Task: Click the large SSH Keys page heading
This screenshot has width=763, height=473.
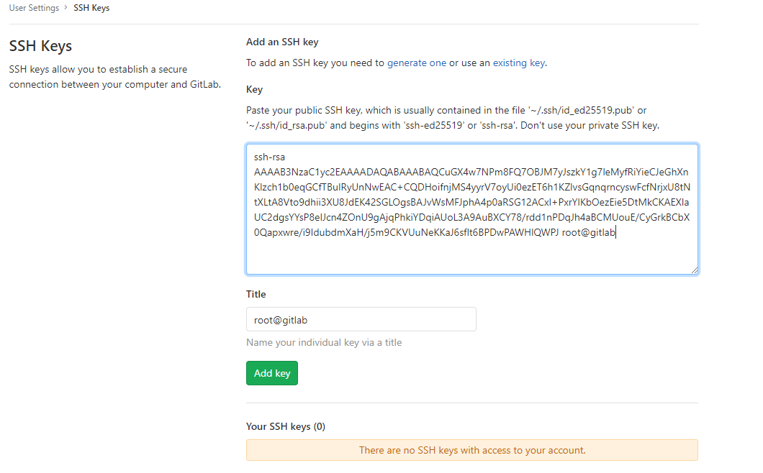Action: click(40, 46)
